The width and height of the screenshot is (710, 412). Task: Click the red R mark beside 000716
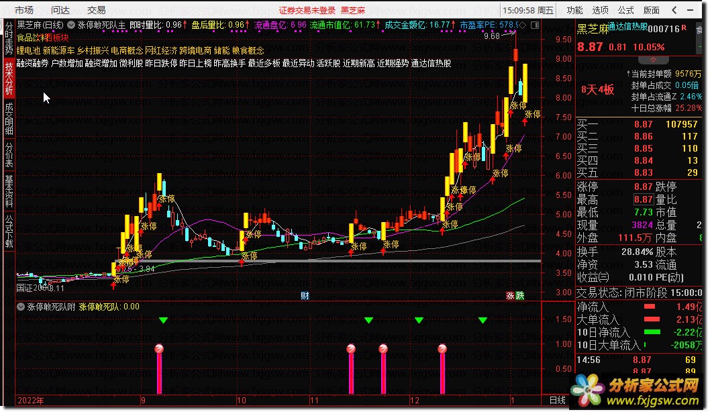point(684,28)
